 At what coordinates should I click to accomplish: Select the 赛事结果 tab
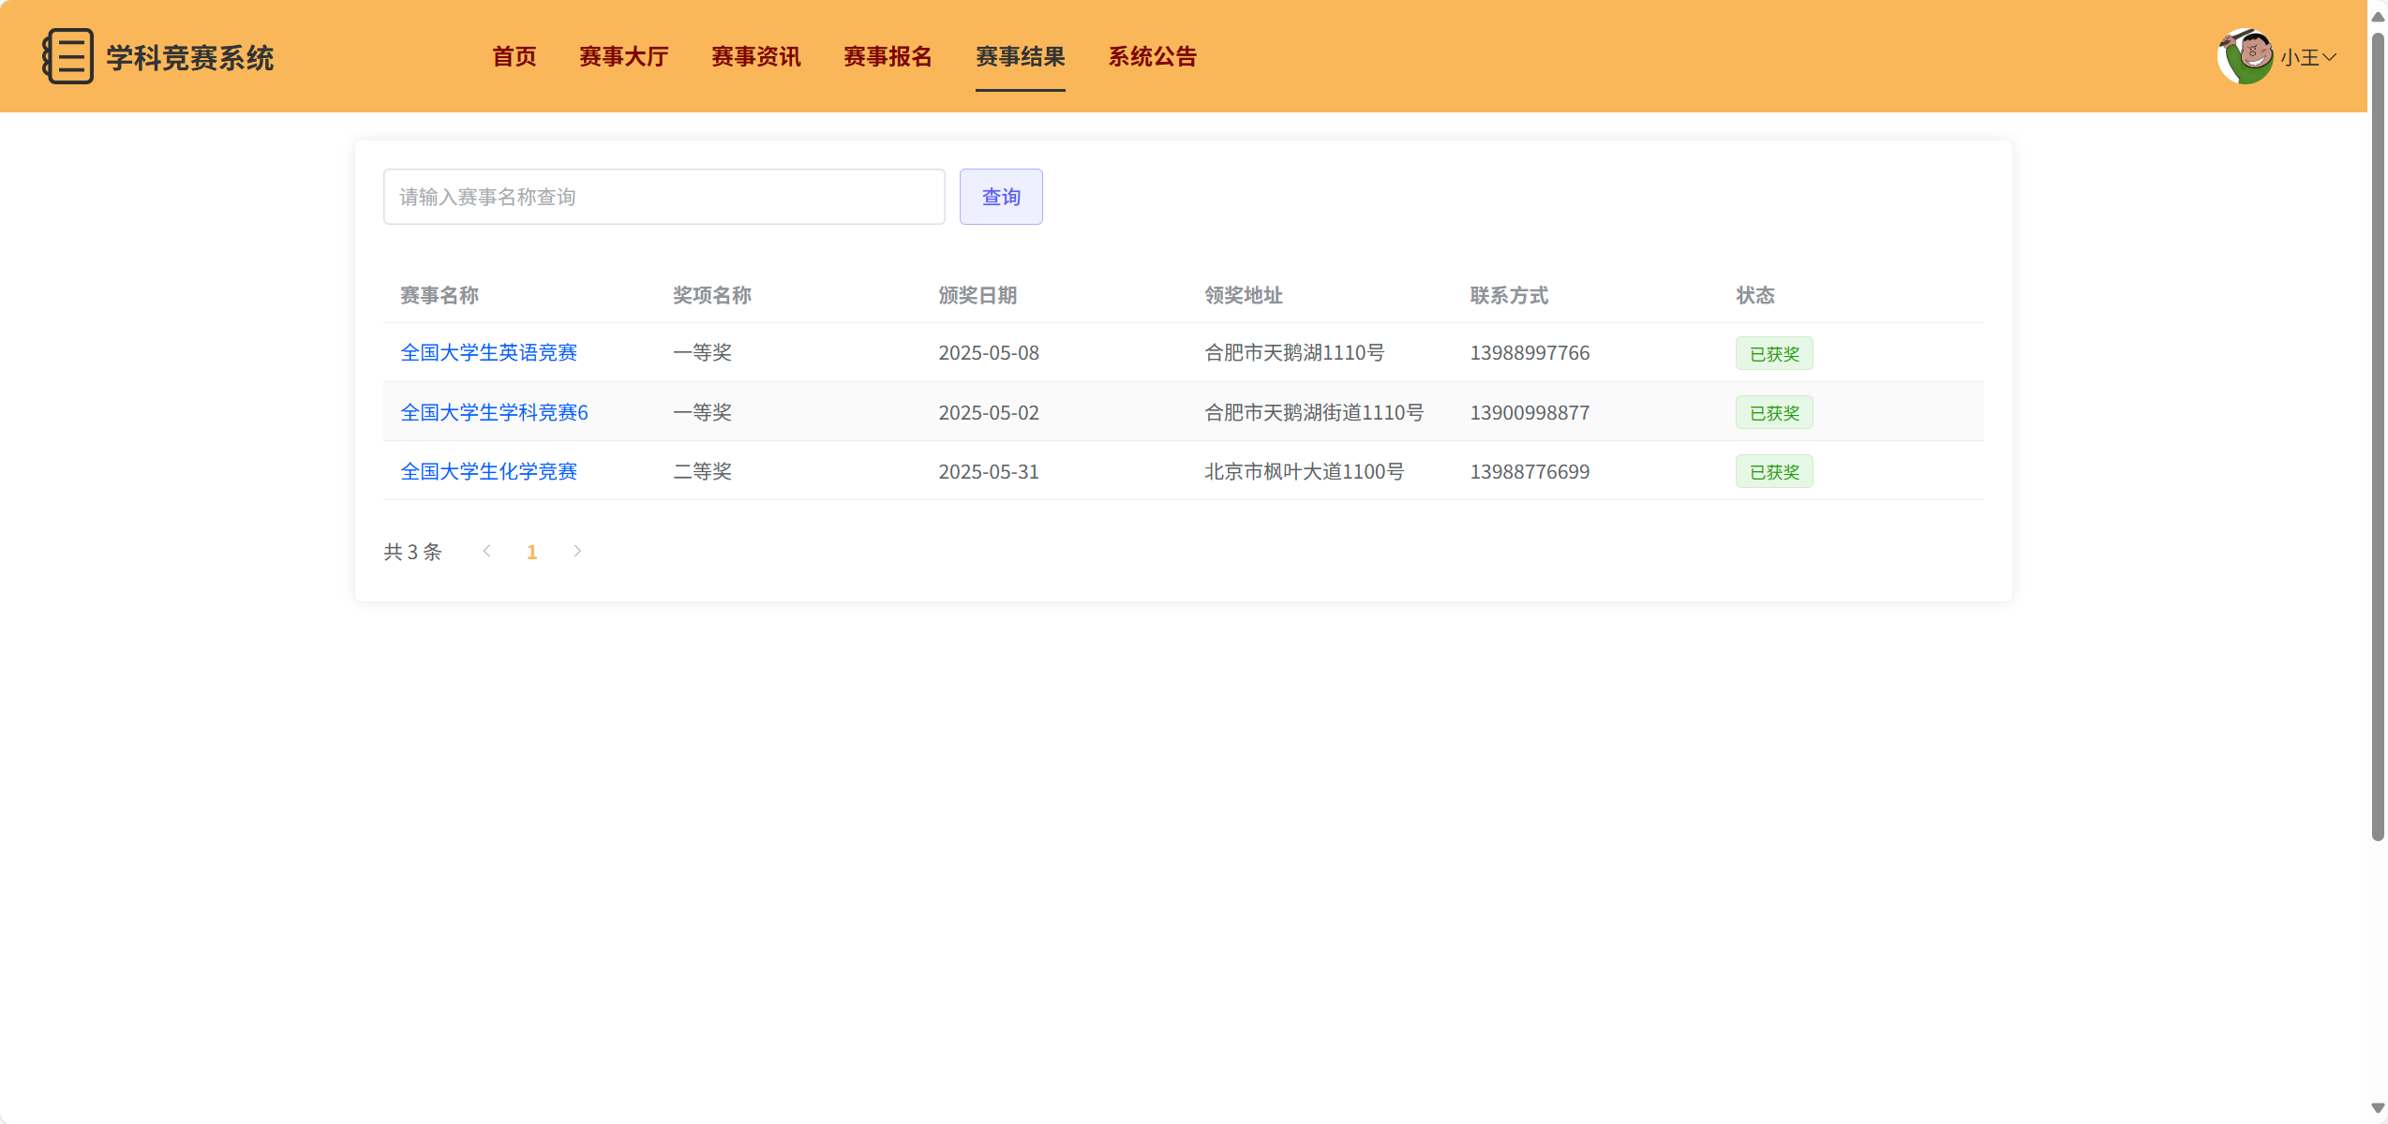tap(1020, 56)
